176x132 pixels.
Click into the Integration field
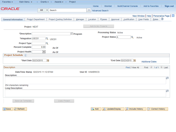38,38
